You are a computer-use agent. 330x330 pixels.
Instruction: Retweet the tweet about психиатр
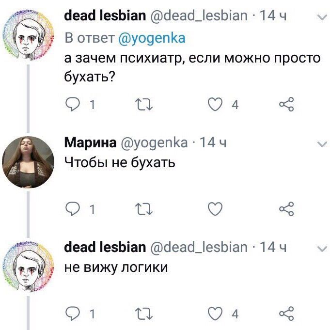(144, 105)
